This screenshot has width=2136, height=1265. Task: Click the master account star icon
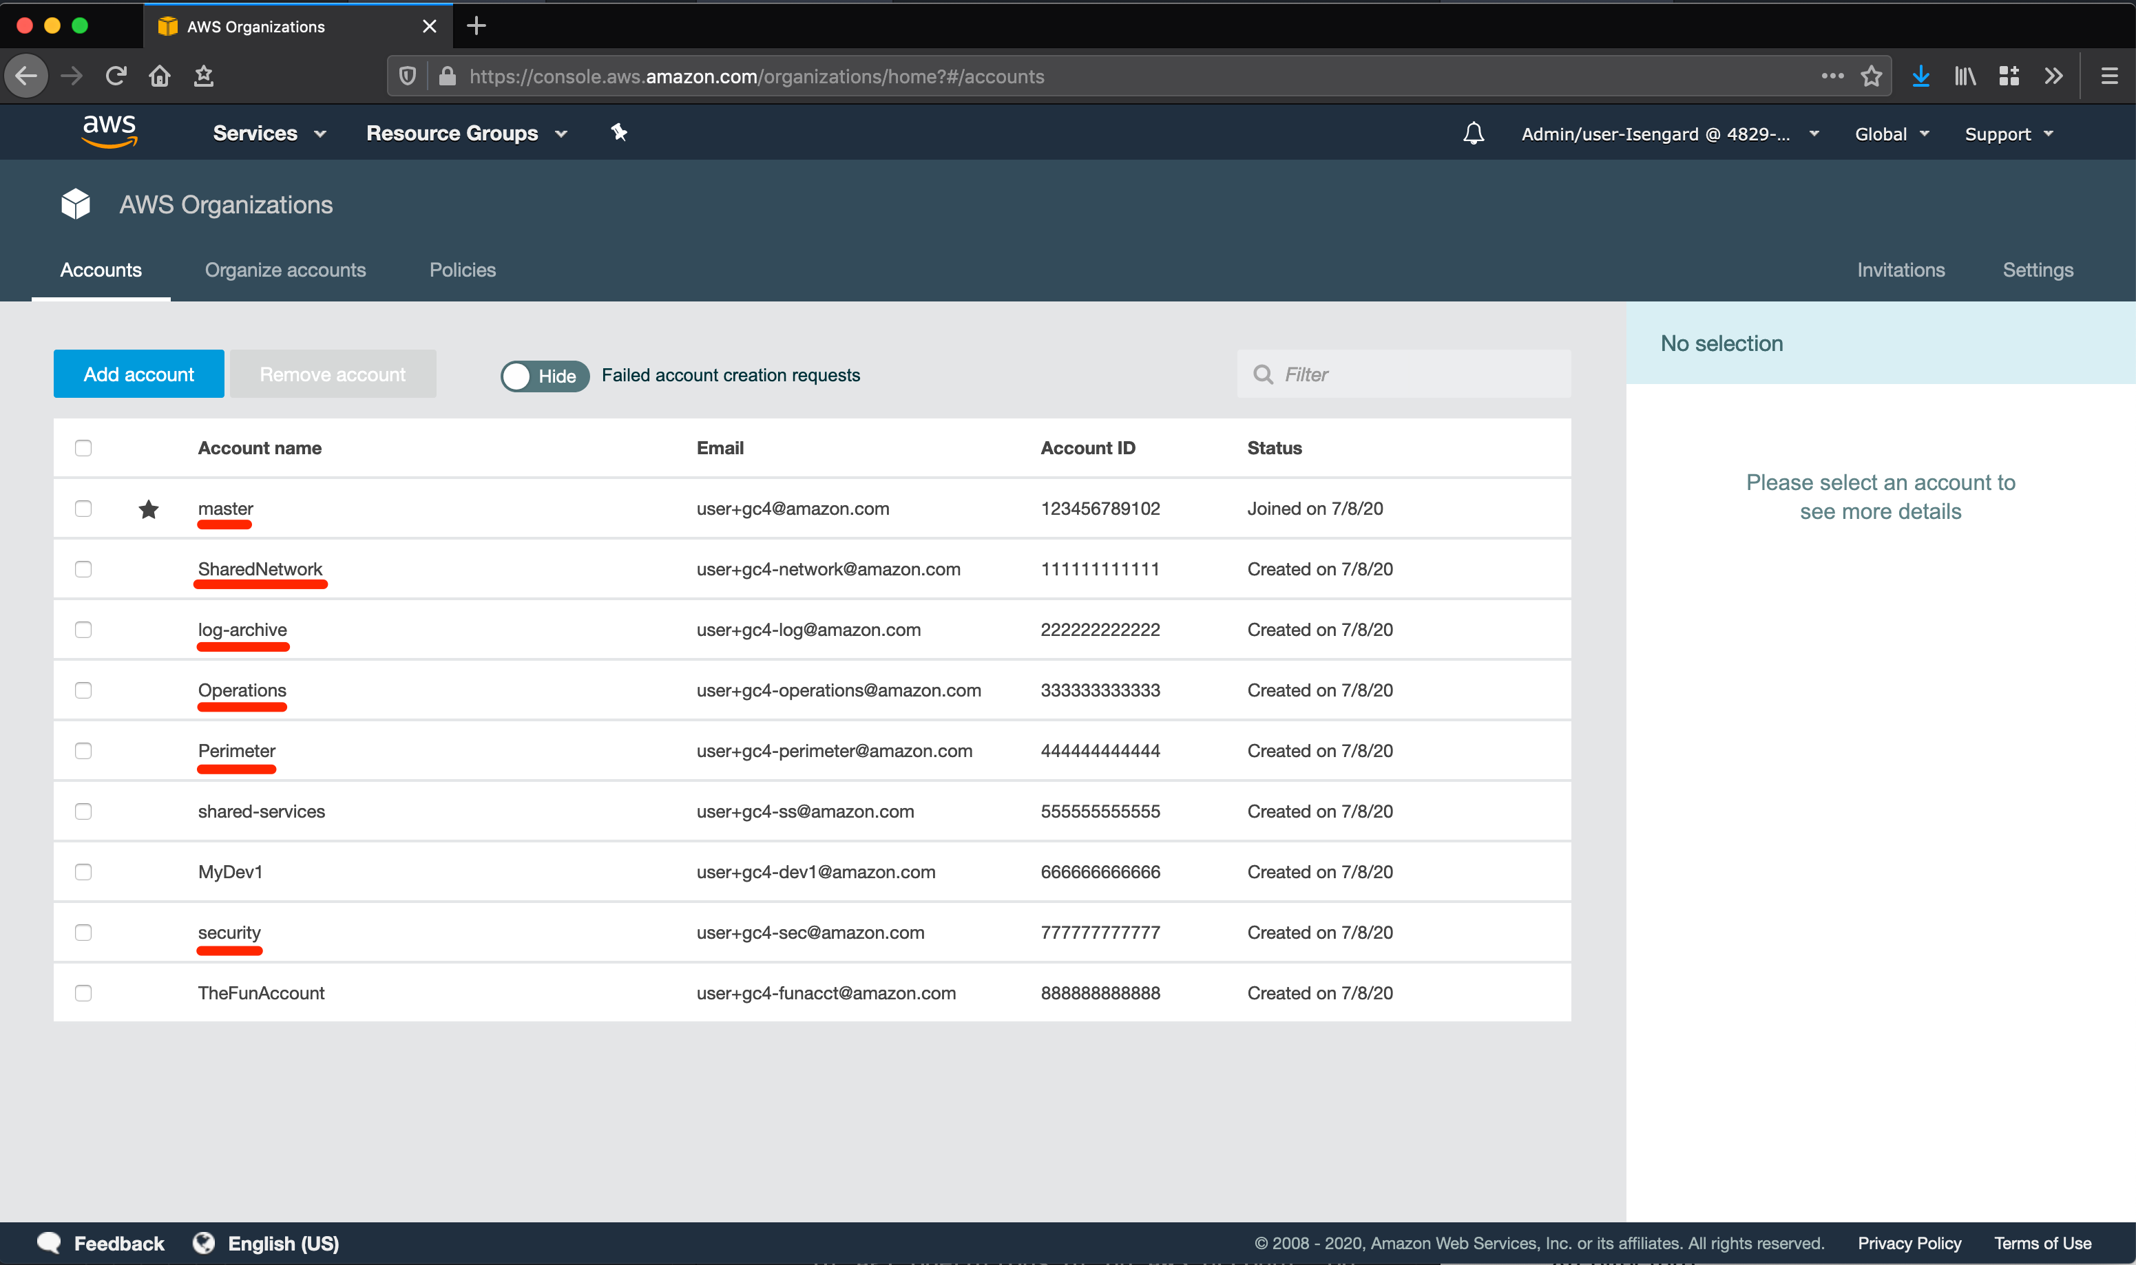tap(148, 509)
